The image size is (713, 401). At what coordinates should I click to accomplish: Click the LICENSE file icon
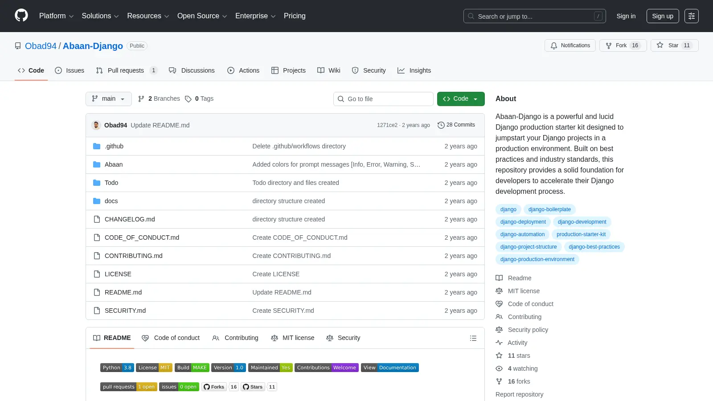pos(97,274)
